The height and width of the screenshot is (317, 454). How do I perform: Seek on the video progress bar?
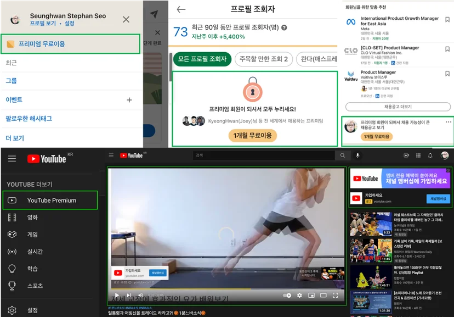228,289
